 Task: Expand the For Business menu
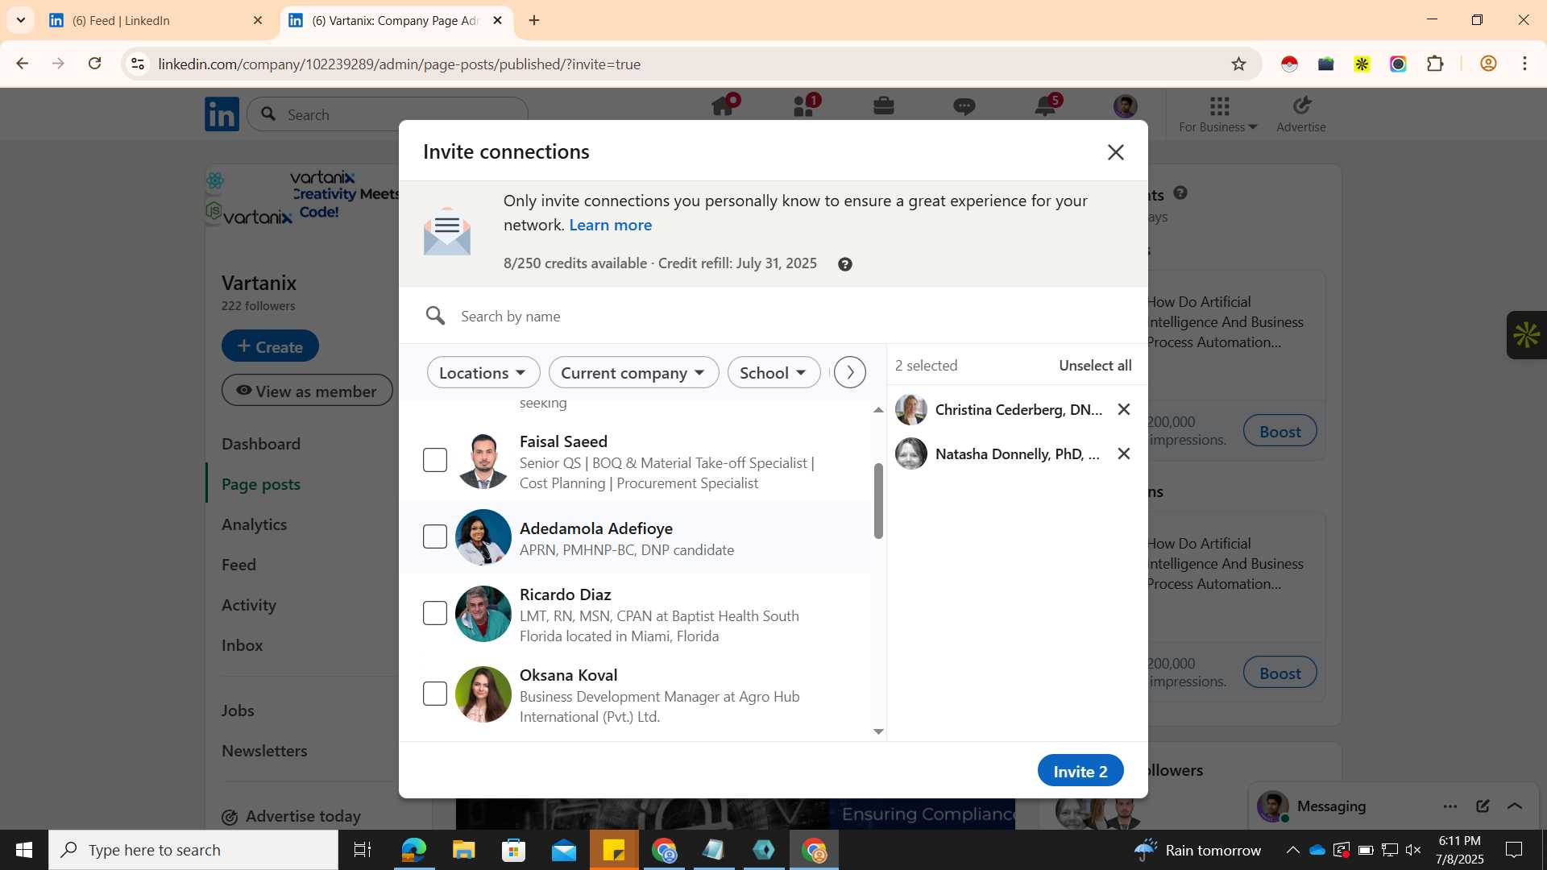click(x=1218, y=115)
